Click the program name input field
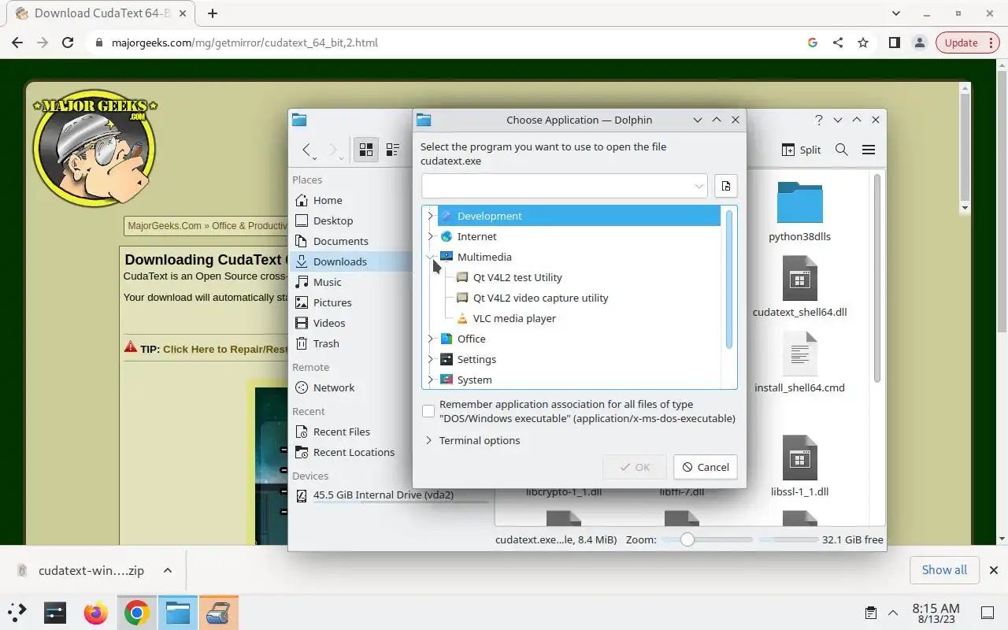This screenshot has height=630, width=1008. 556,187
